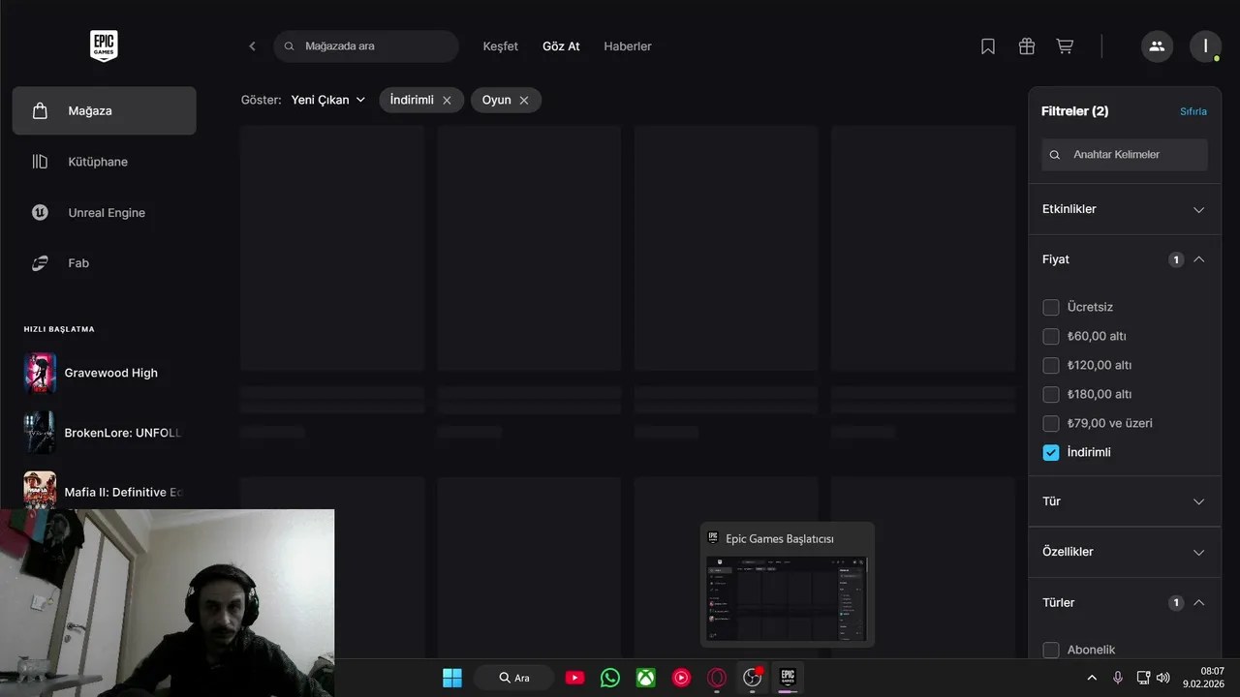
Task: Launch Mafia II: Definitive Edition quick launch
Action: coord(104,492)
